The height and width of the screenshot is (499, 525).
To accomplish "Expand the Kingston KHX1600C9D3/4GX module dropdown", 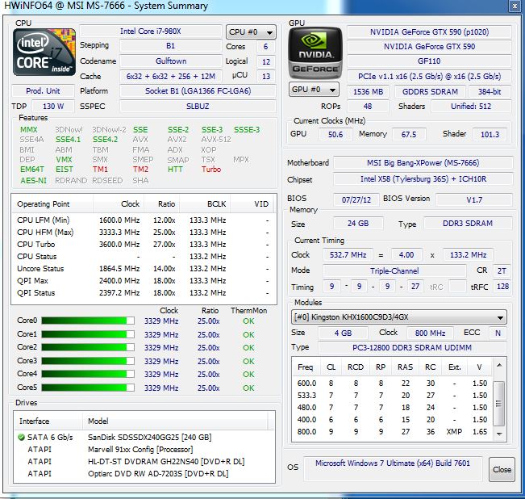I will tap(398, 317).
